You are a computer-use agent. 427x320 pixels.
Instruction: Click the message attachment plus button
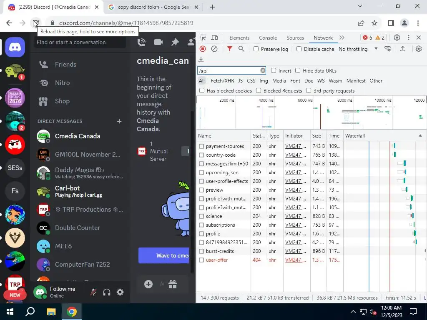tap(148, 284)
